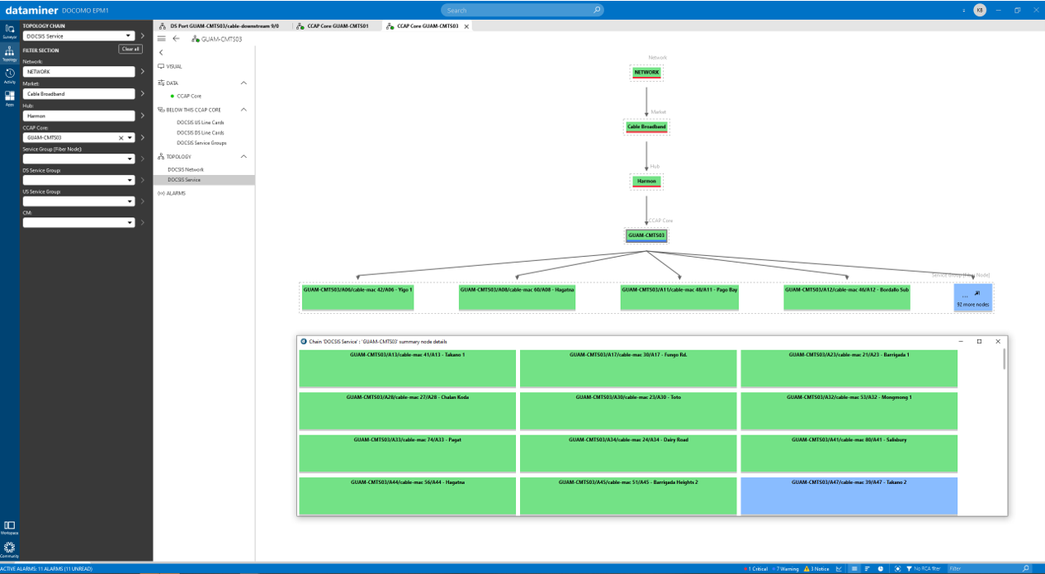The height and width of the screenshot is (574, 1045).
Task: Click the arrow next to the Network filter field
Action: (143, 72)
